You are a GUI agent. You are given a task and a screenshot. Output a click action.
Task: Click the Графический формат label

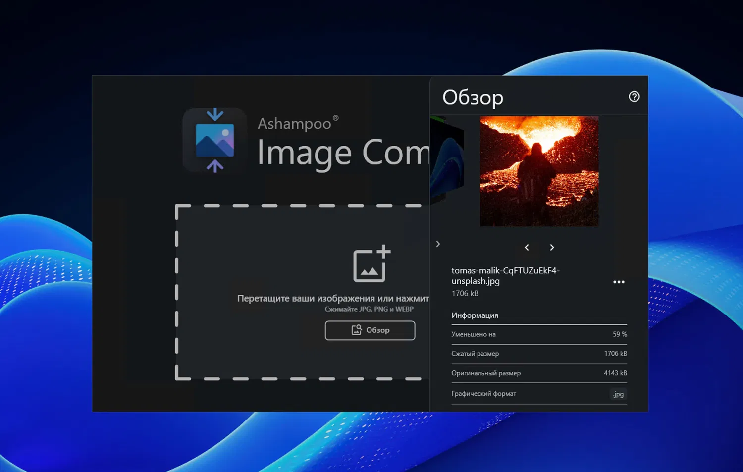coord(483,394)
